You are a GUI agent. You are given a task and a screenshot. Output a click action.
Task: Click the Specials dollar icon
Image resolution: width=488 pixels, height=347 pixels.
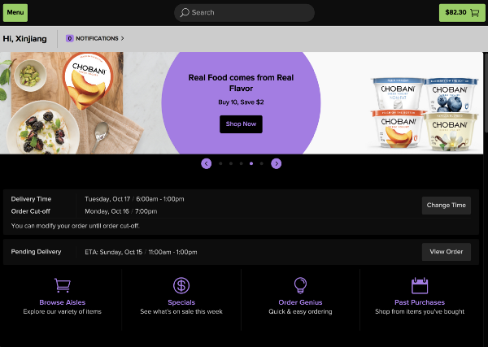(181, 285)
